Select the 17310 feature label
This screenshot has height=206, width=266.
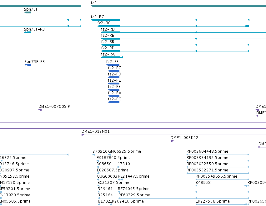click(124, 164)
